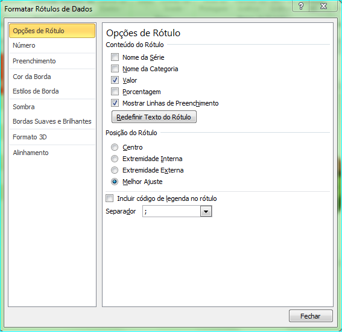Open Bordas Suaves e Brilhantes category
This screenshot has width=342, height=333.
pyautogui.click(x=52, y=121)
